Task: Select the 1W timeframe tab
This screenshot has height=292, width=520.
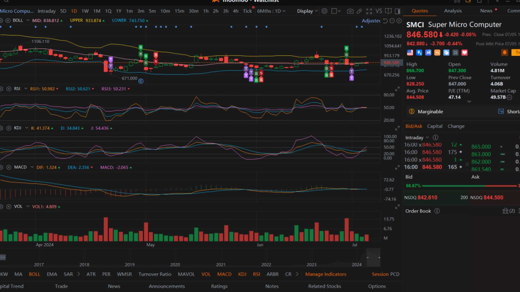Action: tap(85, 11)
